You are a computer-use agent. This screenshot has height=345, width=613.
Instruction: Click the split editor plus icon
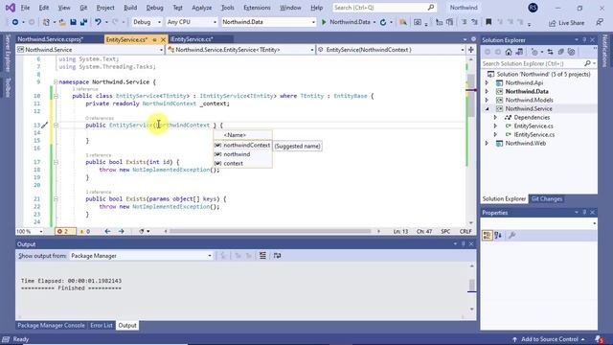470,50
